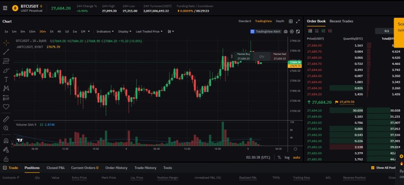Select the 1s timeframe
Screen dimensions: 404x185
click(6, 32)
